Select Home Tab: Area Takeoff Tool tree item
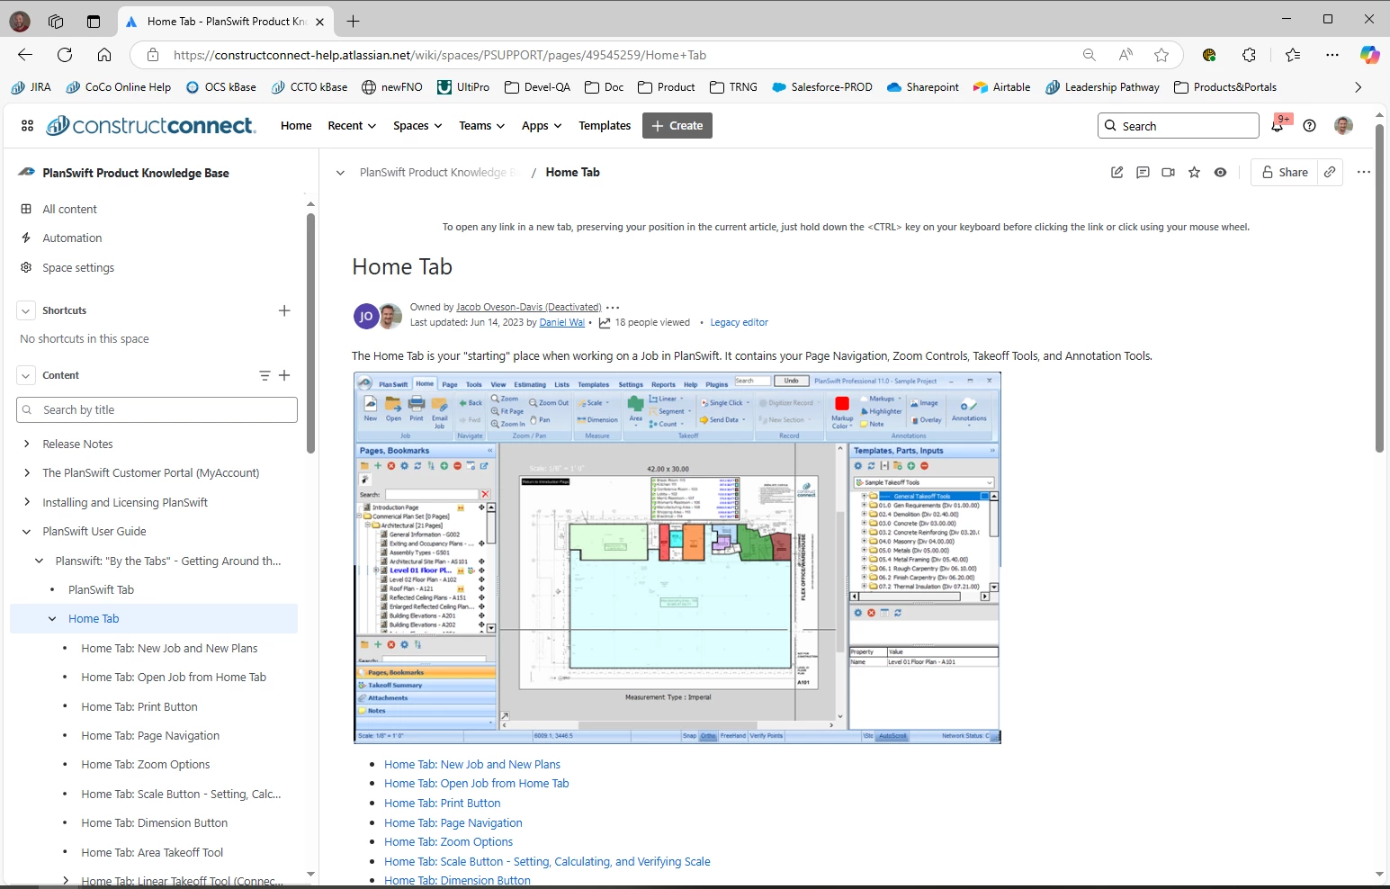The width and height of the screenshot is (1390, 889). 152,852
